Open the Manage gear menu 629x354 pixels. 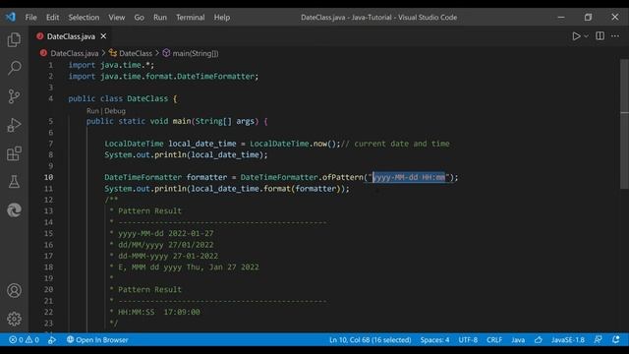click(14, 319)
